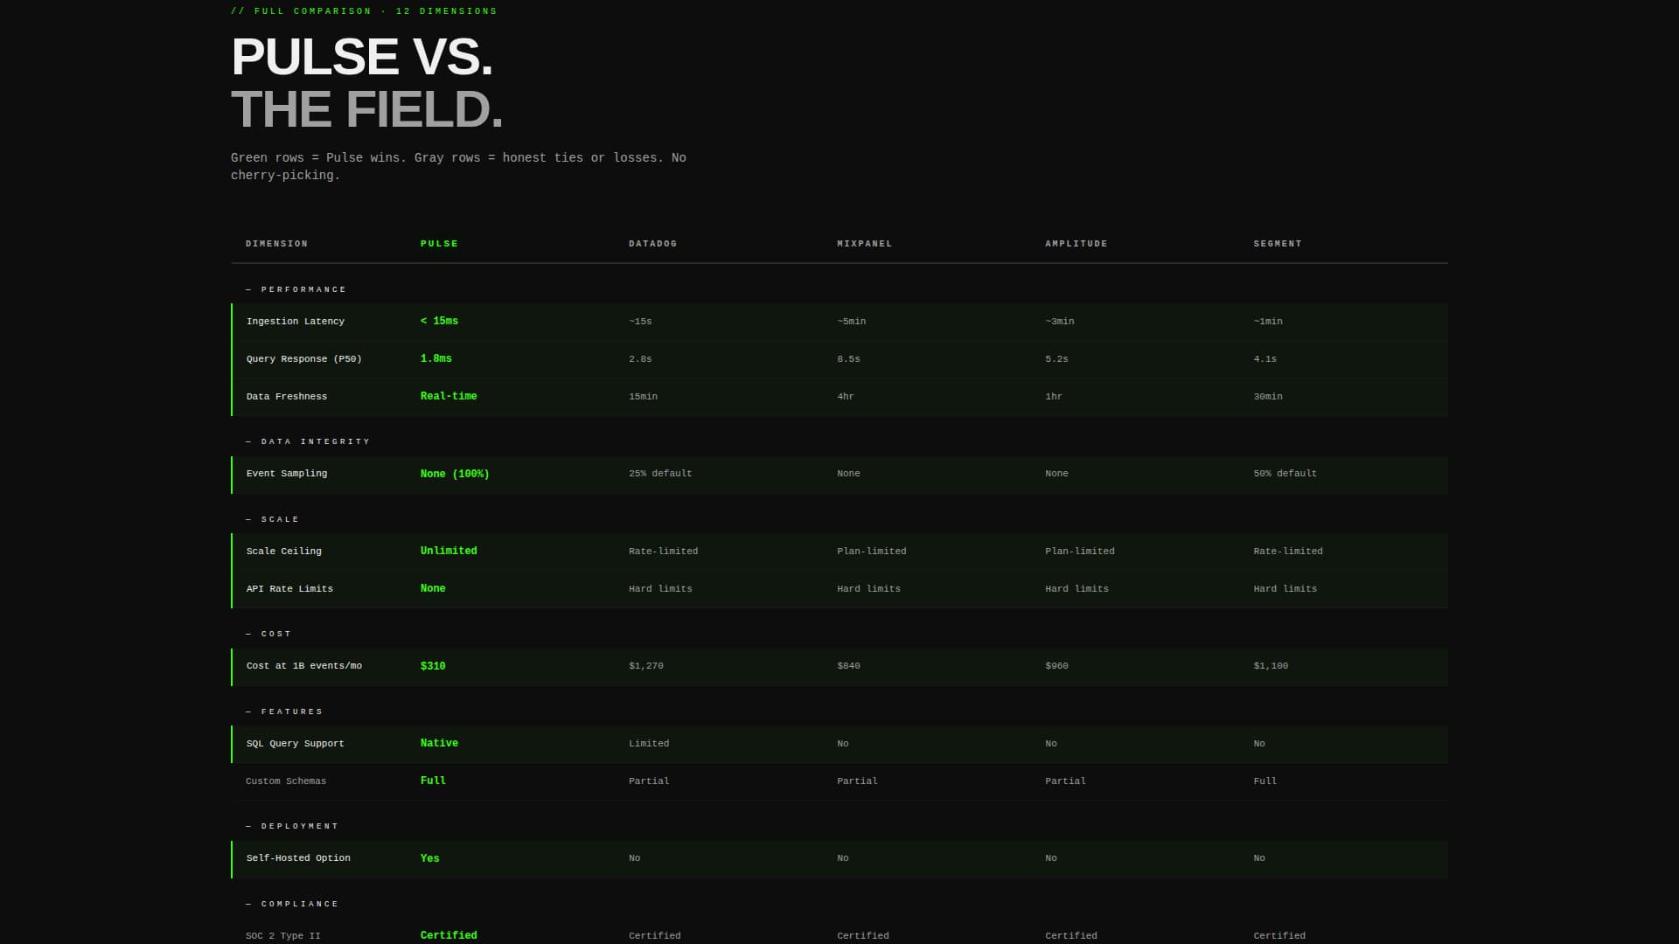
Task: Click Pulse's 'Certified' SOC 2 value
Action: (x=449, y=935)
